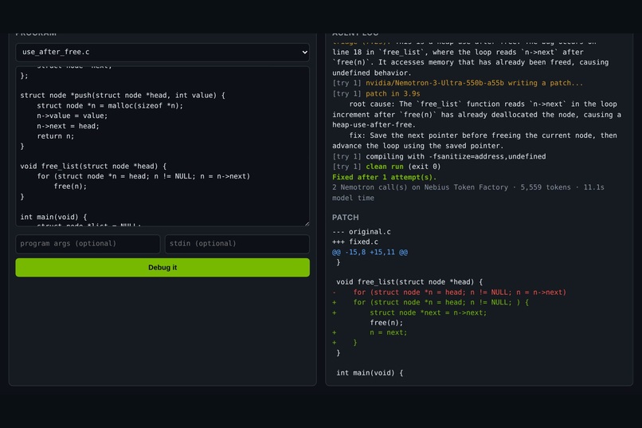Image resolution: width=642 pixels, height=428 pixels.
Task: Click the Nemotron writing a patch log line
Action: (474, 83)
